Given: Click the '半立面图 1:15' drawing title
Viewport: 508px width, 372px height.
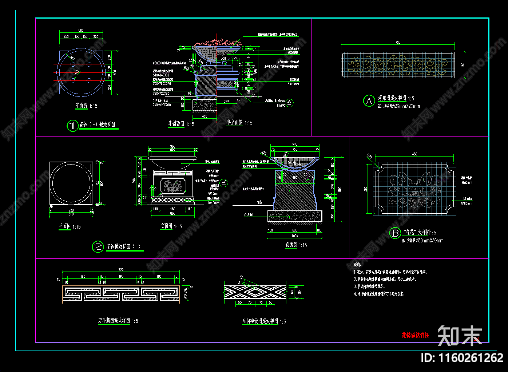Looking at the screenshot, I should [239, 123].
